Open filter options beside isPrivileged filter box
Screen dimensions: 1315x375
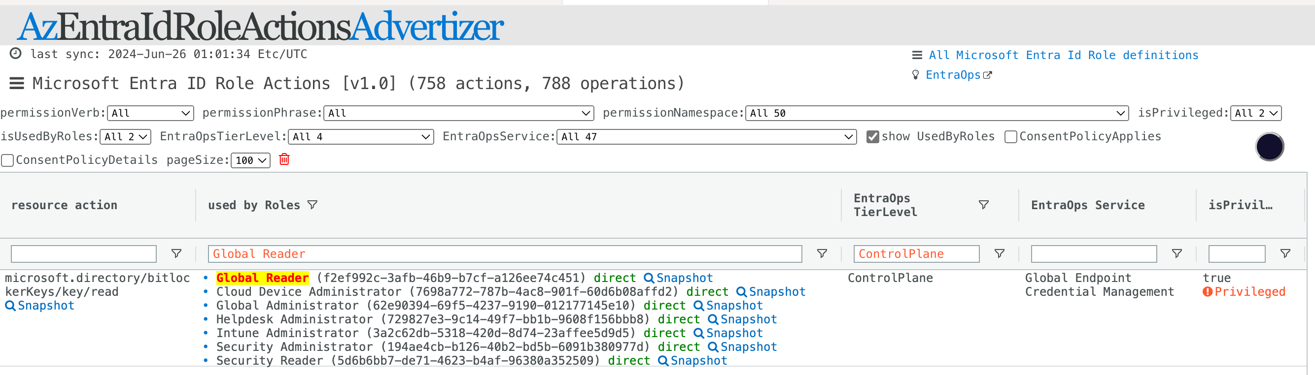coord(1285,254)
